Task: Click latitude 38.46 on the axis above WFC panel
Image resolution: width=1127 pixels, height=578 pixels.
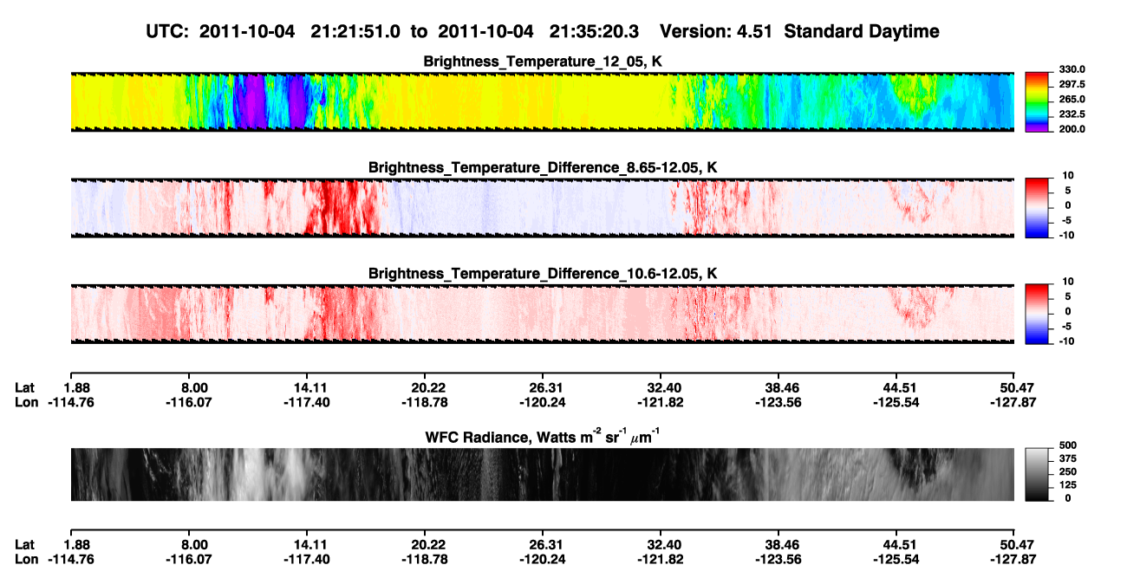Action: 782,388
